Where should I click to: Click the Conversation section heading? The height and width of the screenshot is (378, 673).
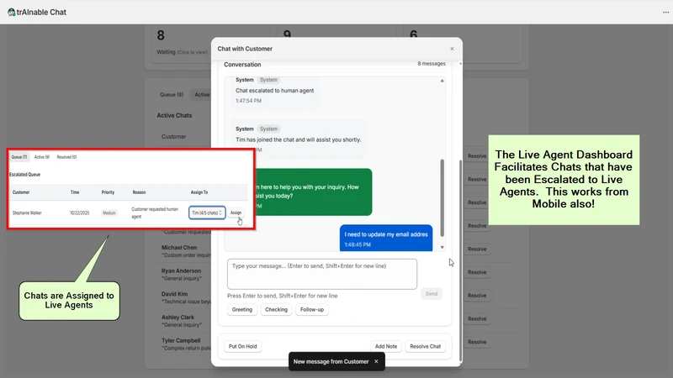242,65
